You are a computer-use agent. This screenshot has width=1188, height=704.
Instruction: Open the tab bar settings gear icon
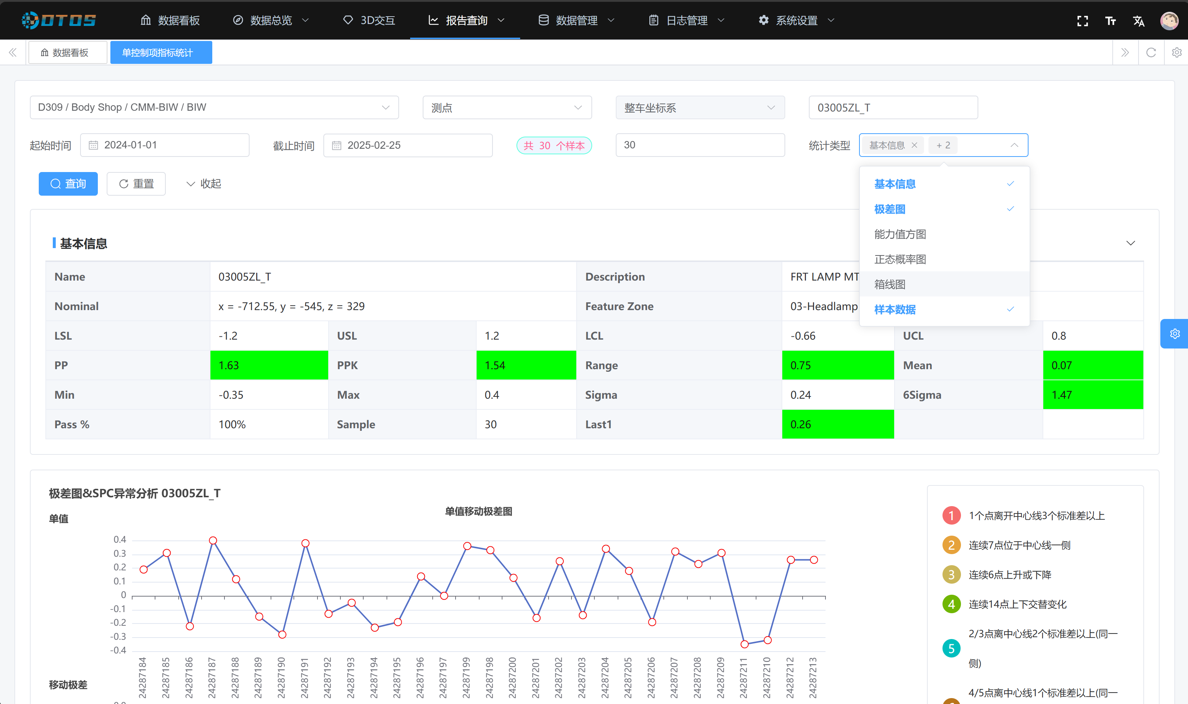(1177, 53)
